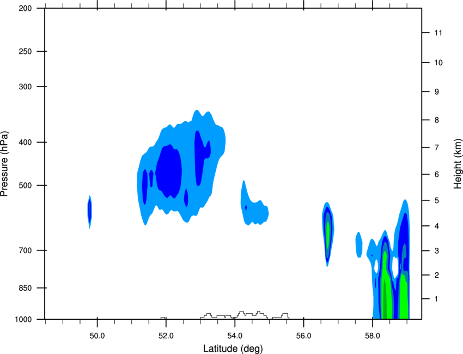Viewport: 463px width, 354px height.
Task: Click the 1 km height label
Action: coord(437,299)
